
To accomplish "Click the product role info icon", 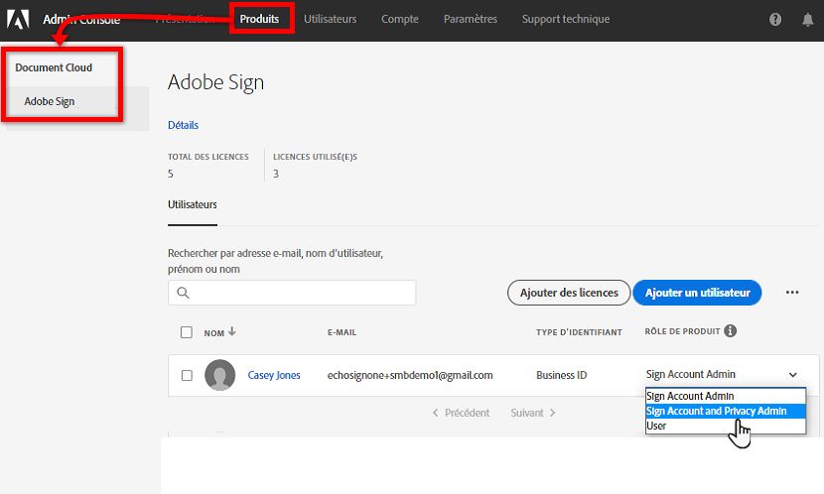I will [x=731, y=331].
